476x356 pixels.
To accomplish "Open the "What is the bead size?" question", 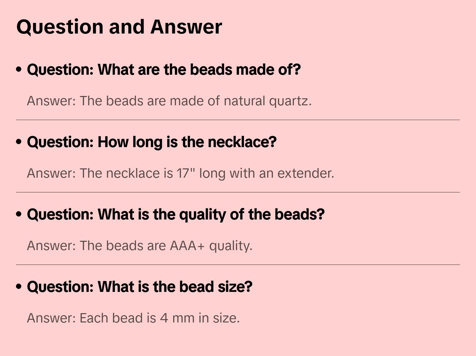I will (140, 287).
